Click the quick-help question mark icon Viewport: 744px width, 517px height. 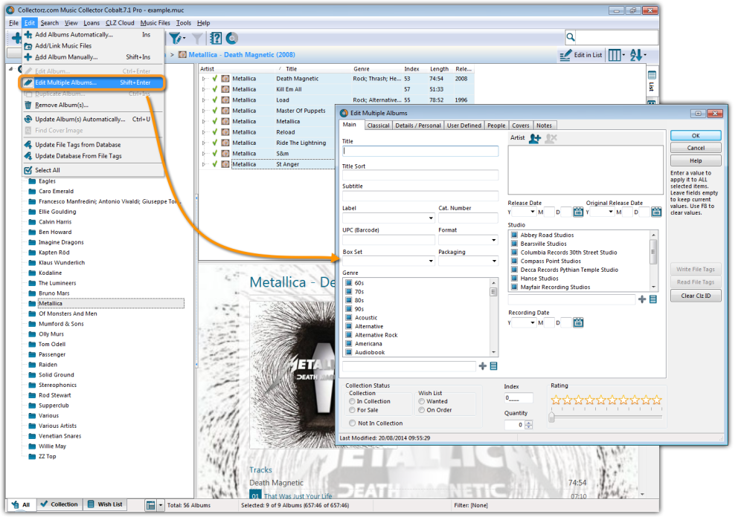216,39
